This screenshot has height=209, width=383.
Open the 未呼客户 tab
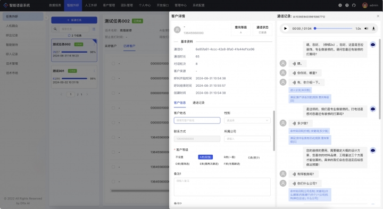(111, 46)
